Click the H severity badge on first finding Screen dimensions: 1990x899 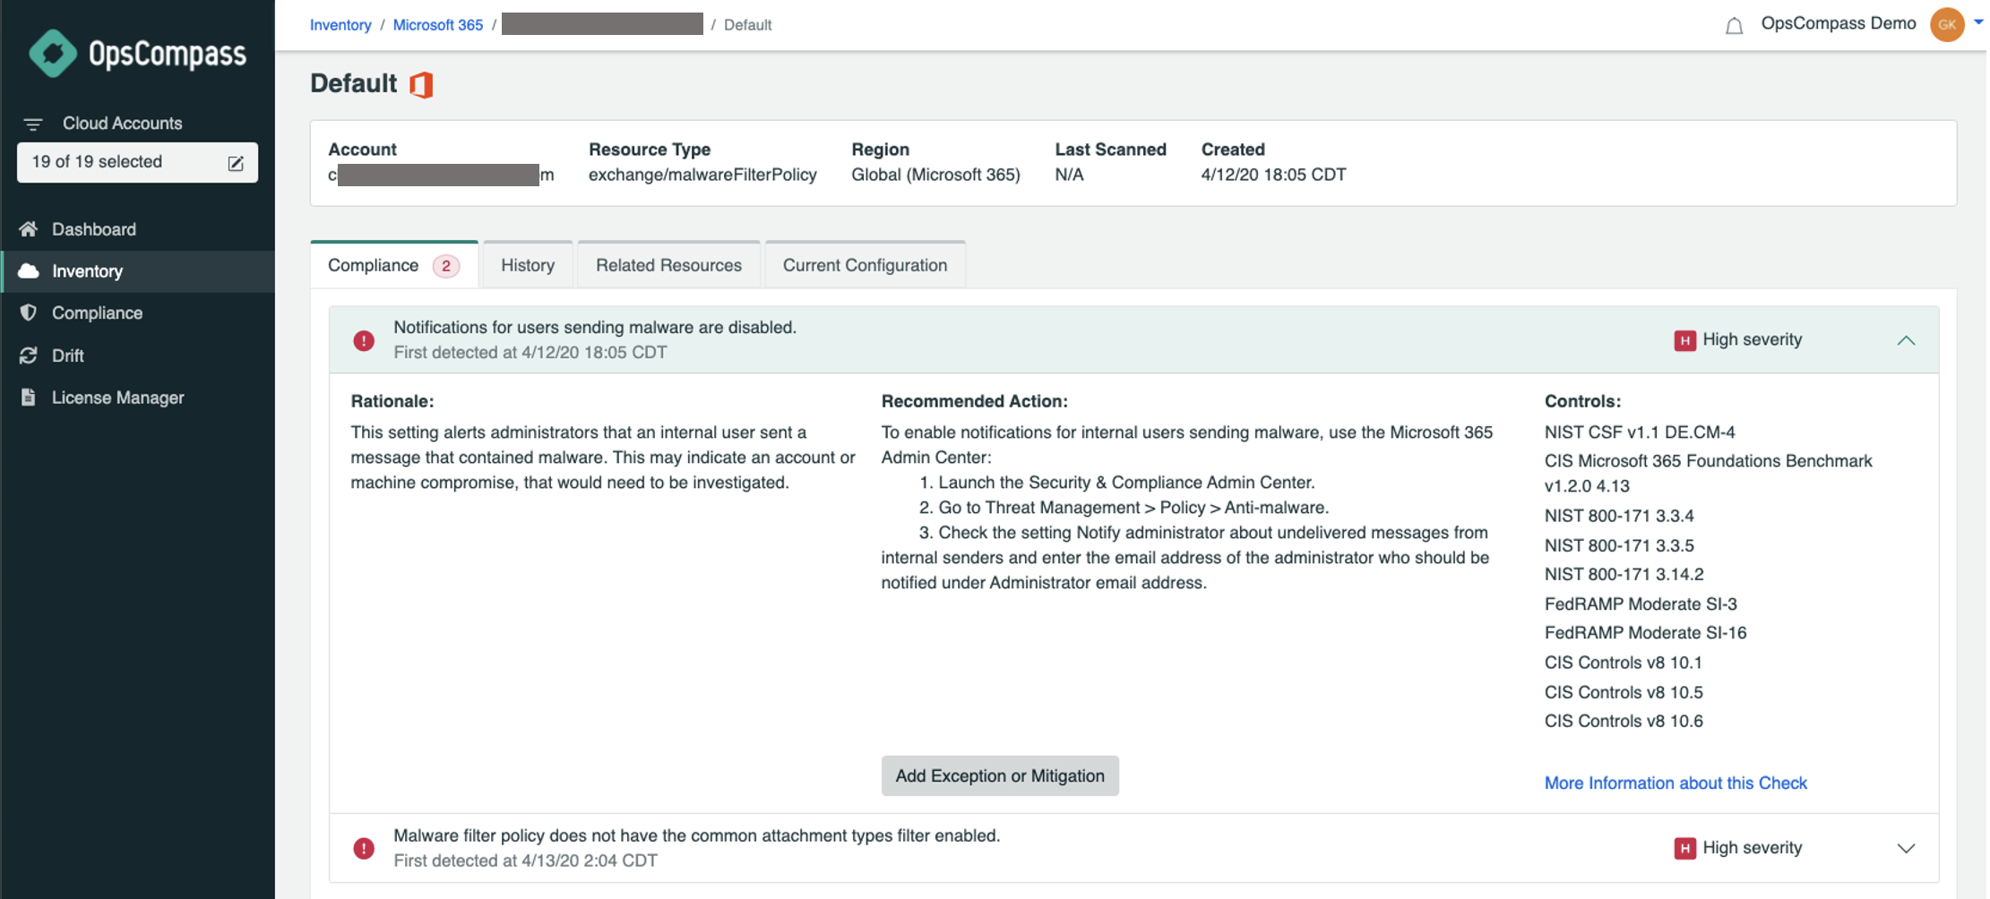click(1684, 340)
